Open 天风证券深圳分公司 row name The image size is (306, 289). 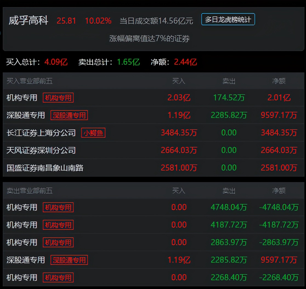[x=41, y=150]
